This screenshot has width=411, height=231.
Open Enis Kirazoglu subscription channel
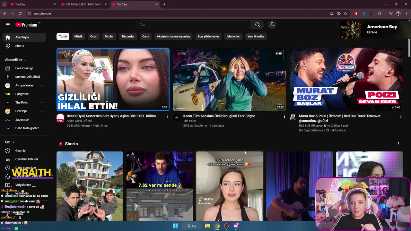click(24, 68)
